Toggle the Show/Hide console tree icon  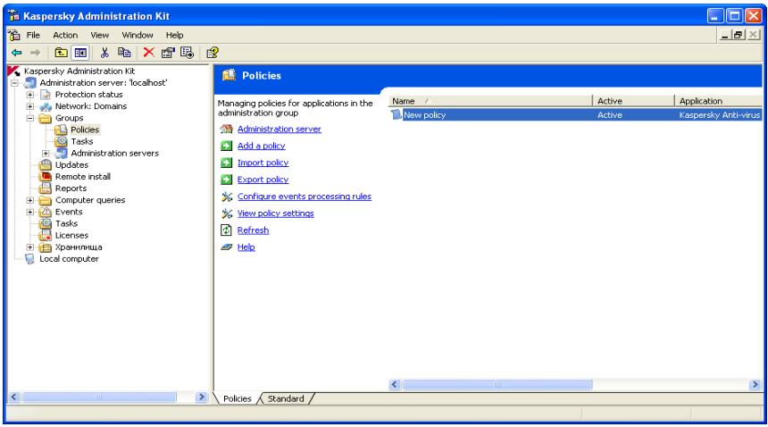click(80, 53)
